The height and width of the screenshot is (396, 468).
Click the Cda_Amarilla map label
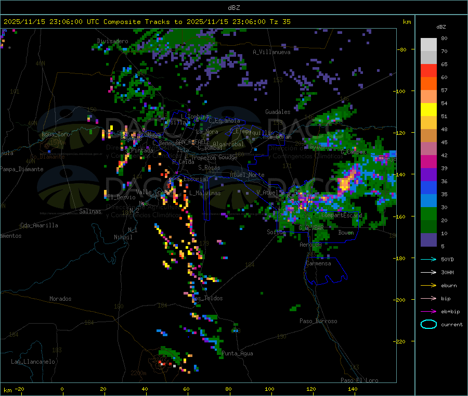pos(39,225)
